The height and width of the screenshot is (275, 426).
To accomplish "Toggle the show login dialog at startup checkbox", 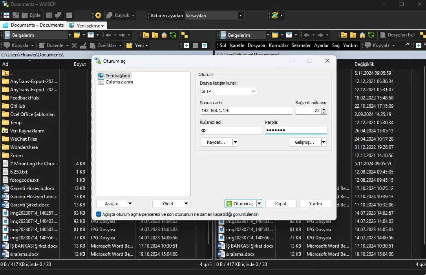I will (x=99, y=214).
